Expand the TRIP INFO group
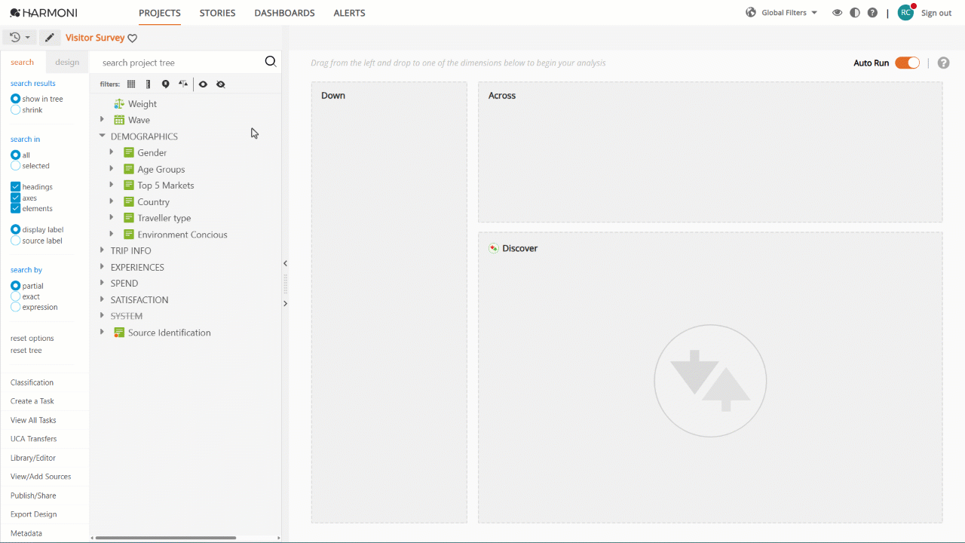This screenshot has height=543, width=965. [103, 250]
